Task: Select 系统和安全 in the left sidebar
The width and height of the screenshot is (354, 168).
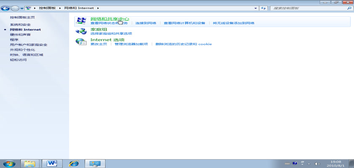Action: tap(20, 25)
